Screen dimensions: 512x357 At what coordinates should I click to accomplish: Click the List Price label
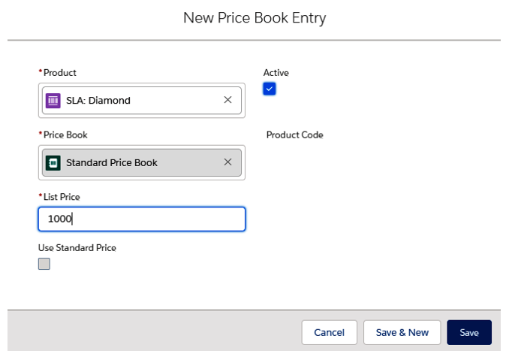[62, 197]
